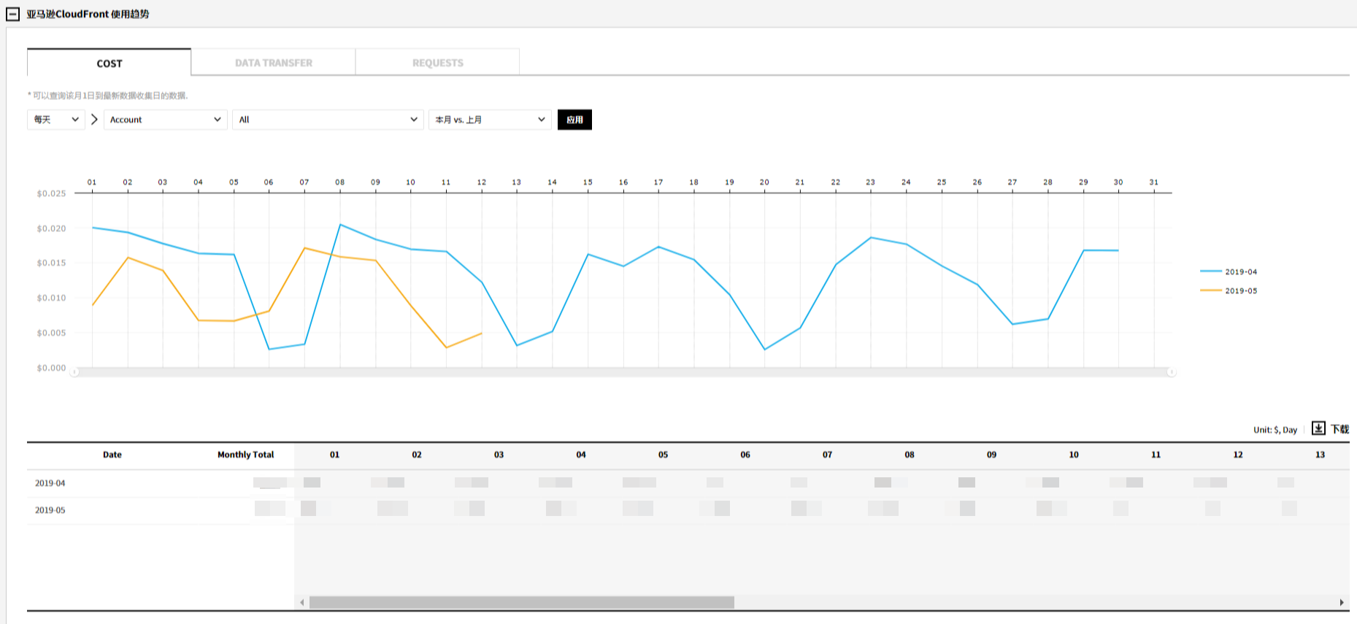
Task: Click the chart range slider's right handle
Action: coord(1172,372)
